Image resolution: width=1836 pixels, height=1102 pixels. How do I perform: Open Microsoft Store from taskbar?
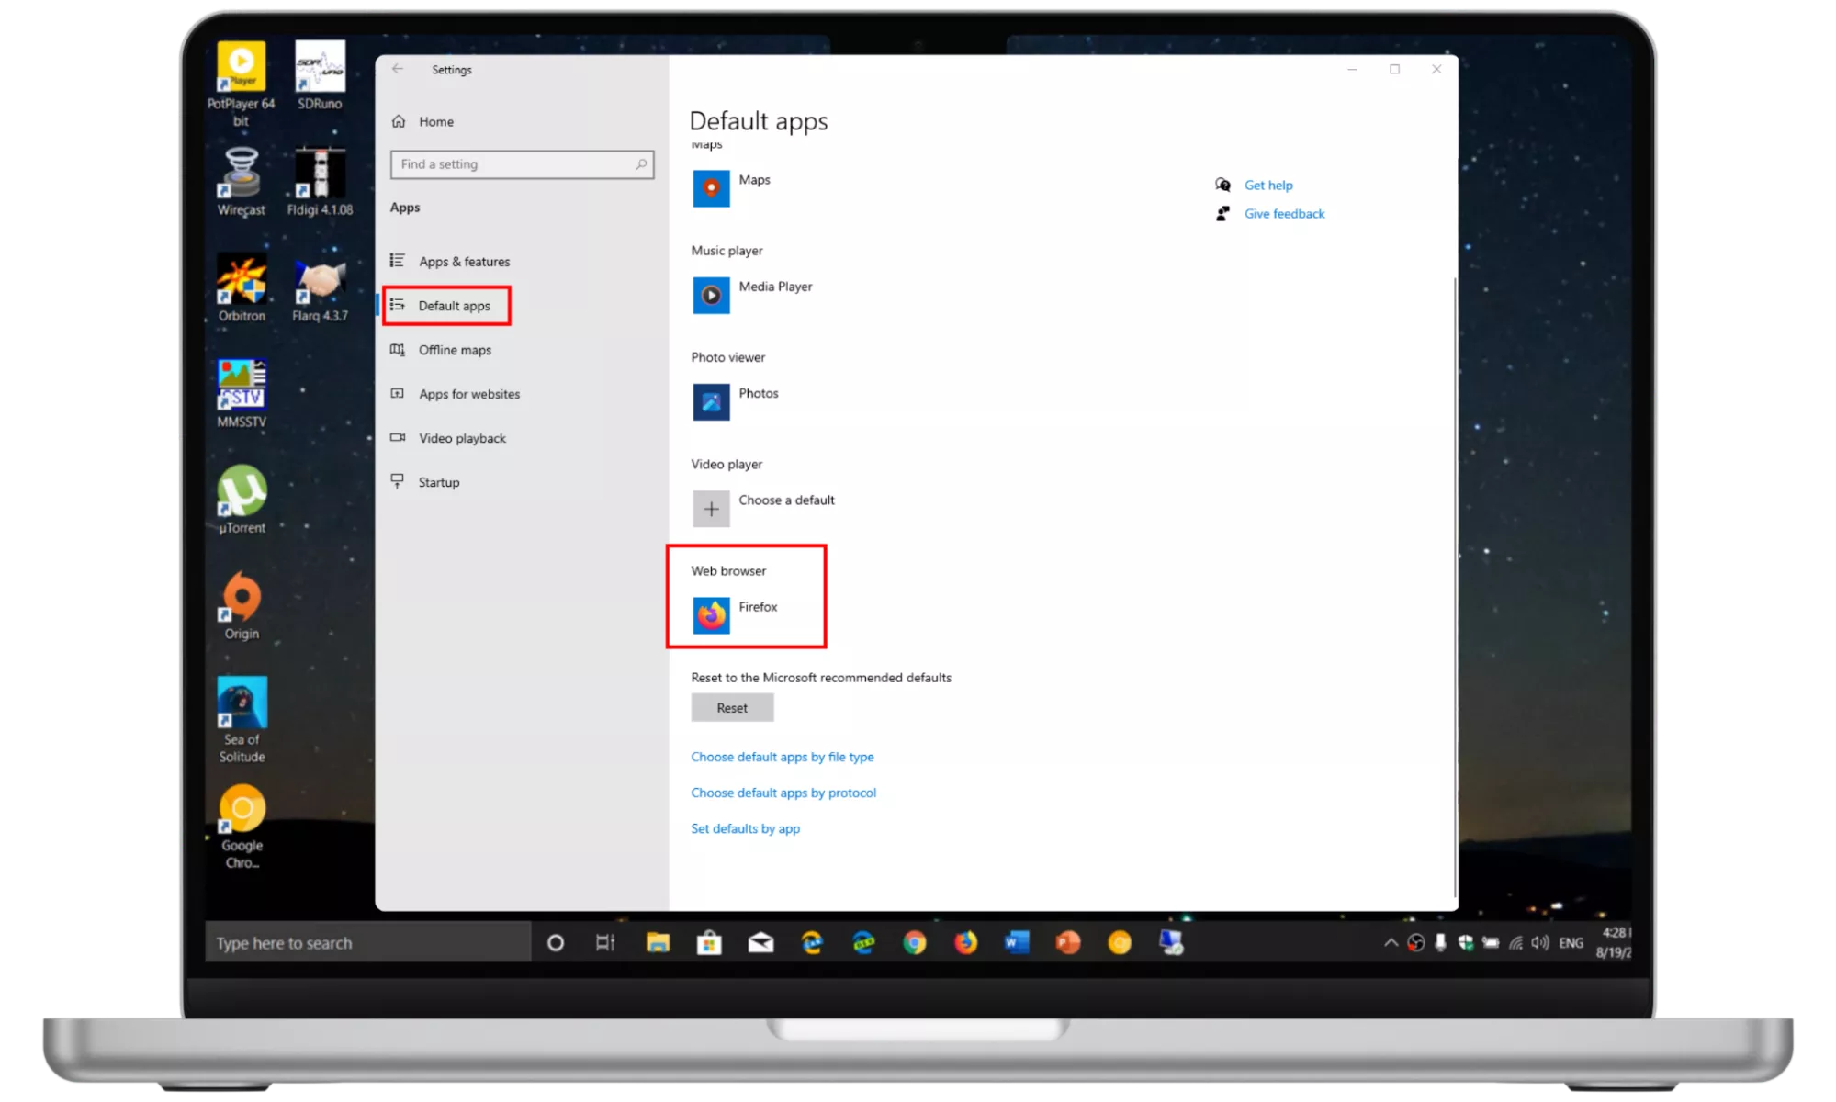(709, 943)
